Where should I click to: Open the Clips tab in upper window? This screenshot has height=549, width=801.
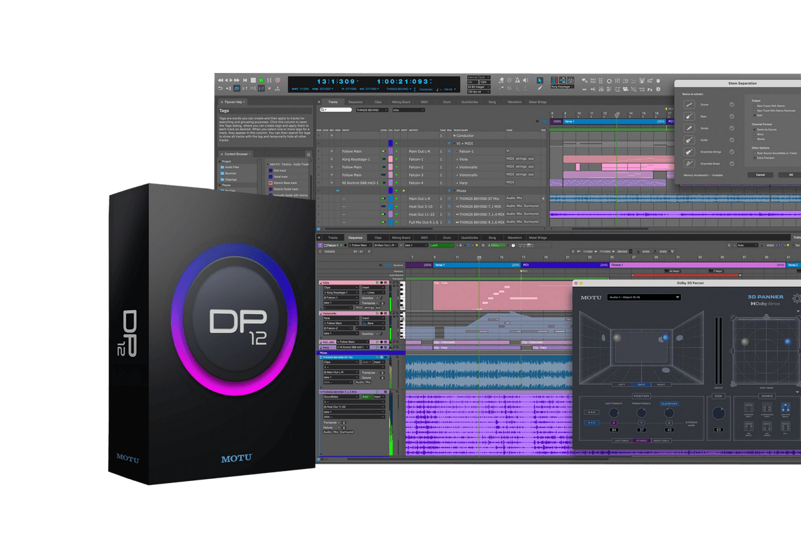click(378, 102)
